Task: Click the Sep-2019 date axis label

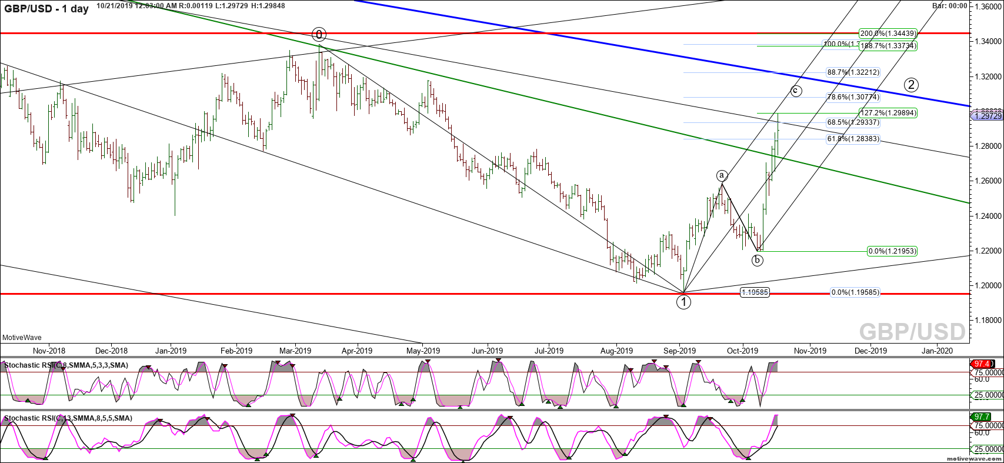Action: pos(680,351)
